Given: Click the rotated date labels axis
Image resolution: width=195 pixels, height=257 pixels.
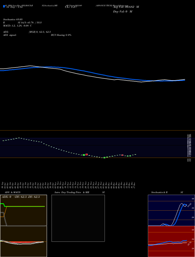Looking at the screenshot, I should [69, 185].
